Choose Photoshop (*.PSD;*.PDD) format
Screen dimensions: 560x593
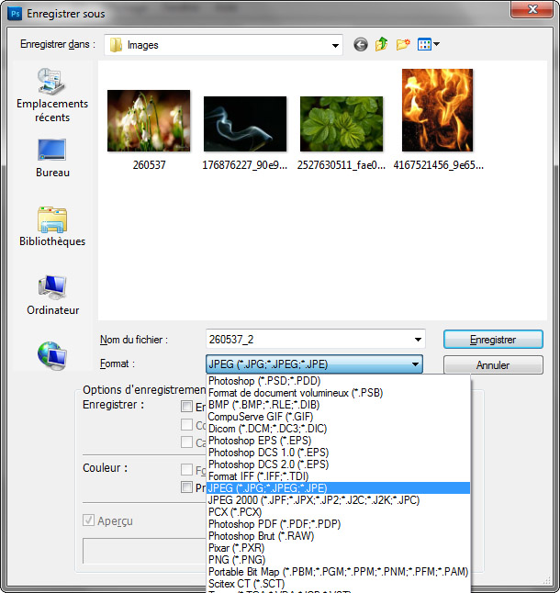coord(339,380)
